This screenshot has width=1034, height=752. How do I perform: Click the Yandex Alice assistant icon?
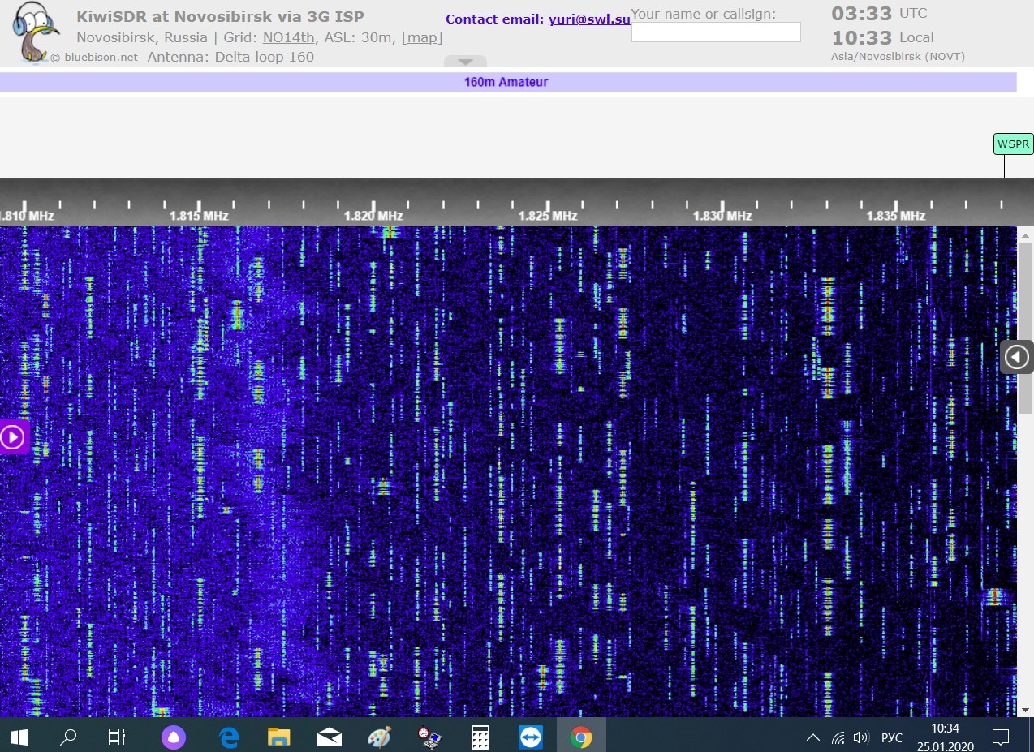(x=173, y=737)
